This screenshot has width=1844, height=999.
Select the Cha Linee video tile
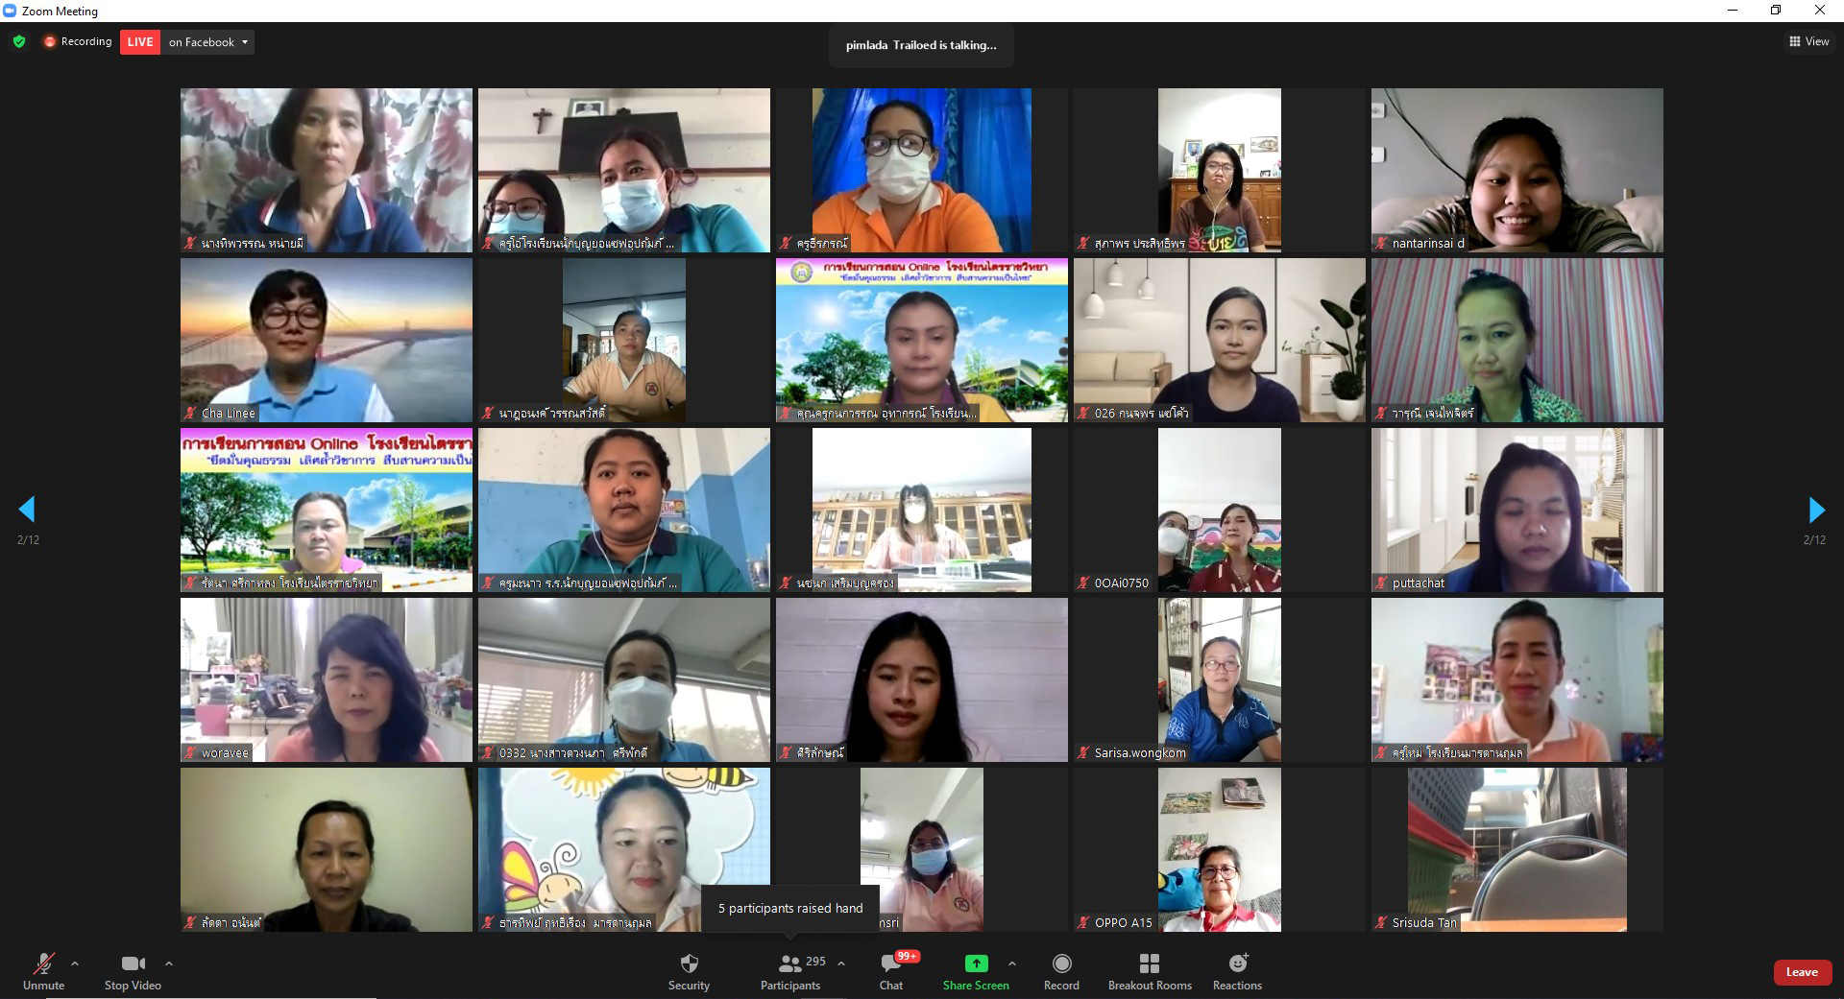(x=327, y=340)
